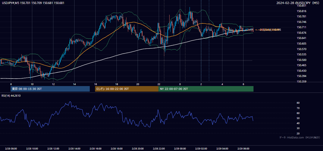Click the chart title '2024-02-28 のUSD/JPY (M5)'
This screenshot has height=151, width=323.
(298, 3)
